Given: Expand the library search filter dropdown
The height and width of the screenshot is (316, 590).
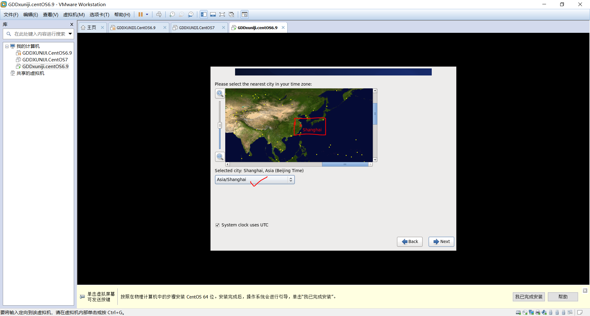Looking at the screenshot, I should click(x=70, y=34).
